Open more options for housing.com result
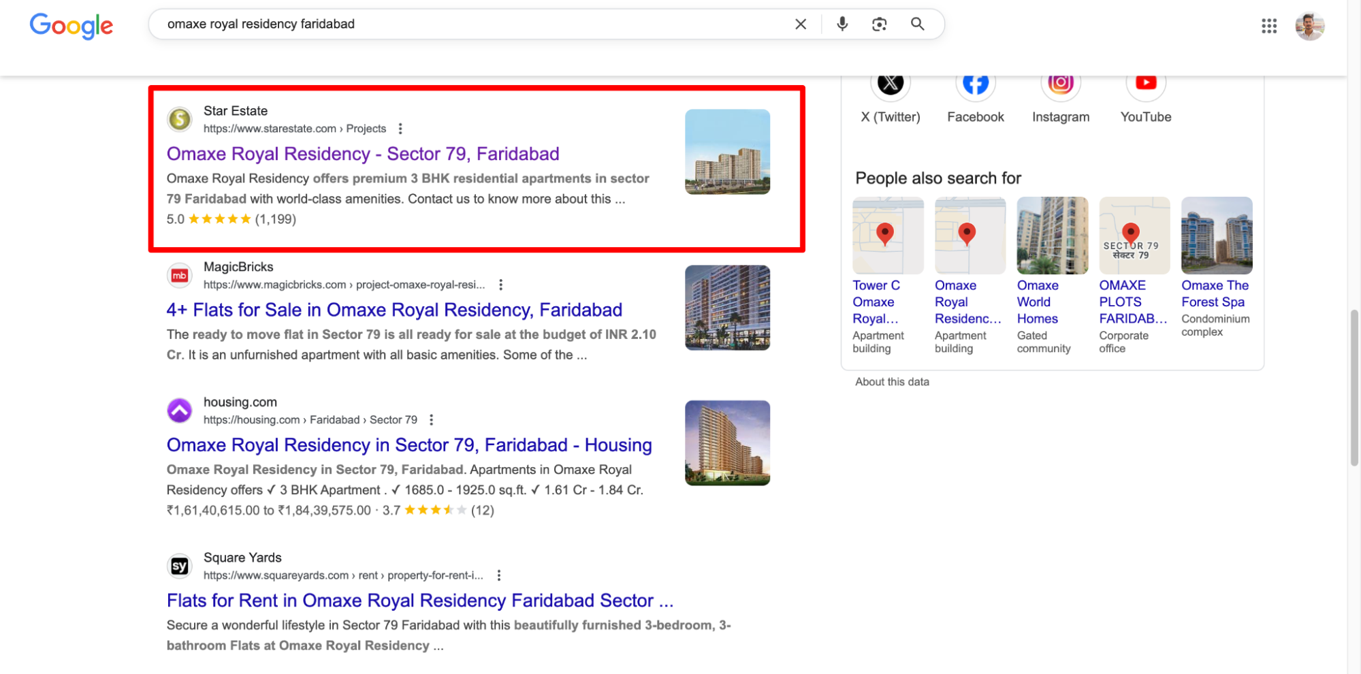Screen dimensions: 1361x674 tap(431, 420)
